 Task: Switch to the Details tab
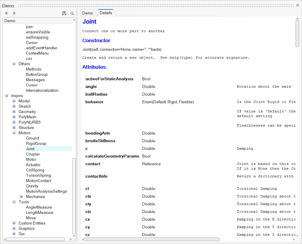point(106,13)
